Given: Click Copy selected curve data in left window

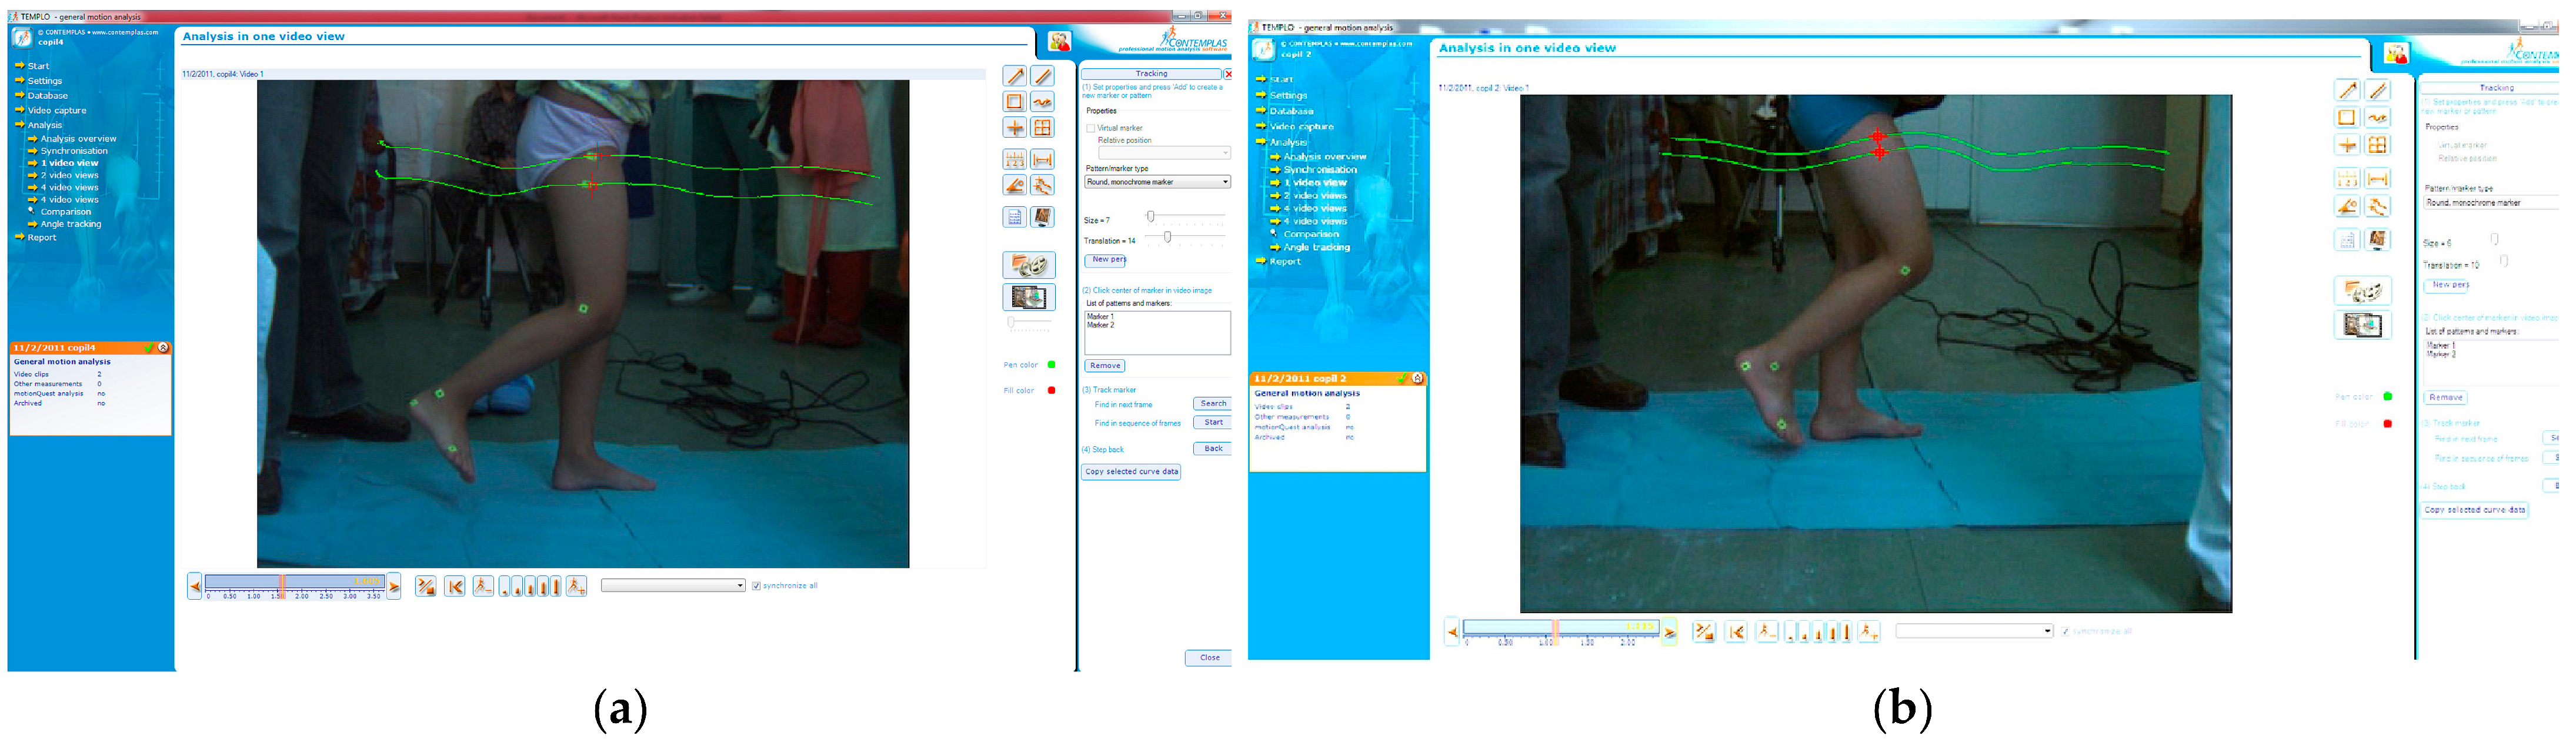Looking at the screenshot, I should [1131, 472].
